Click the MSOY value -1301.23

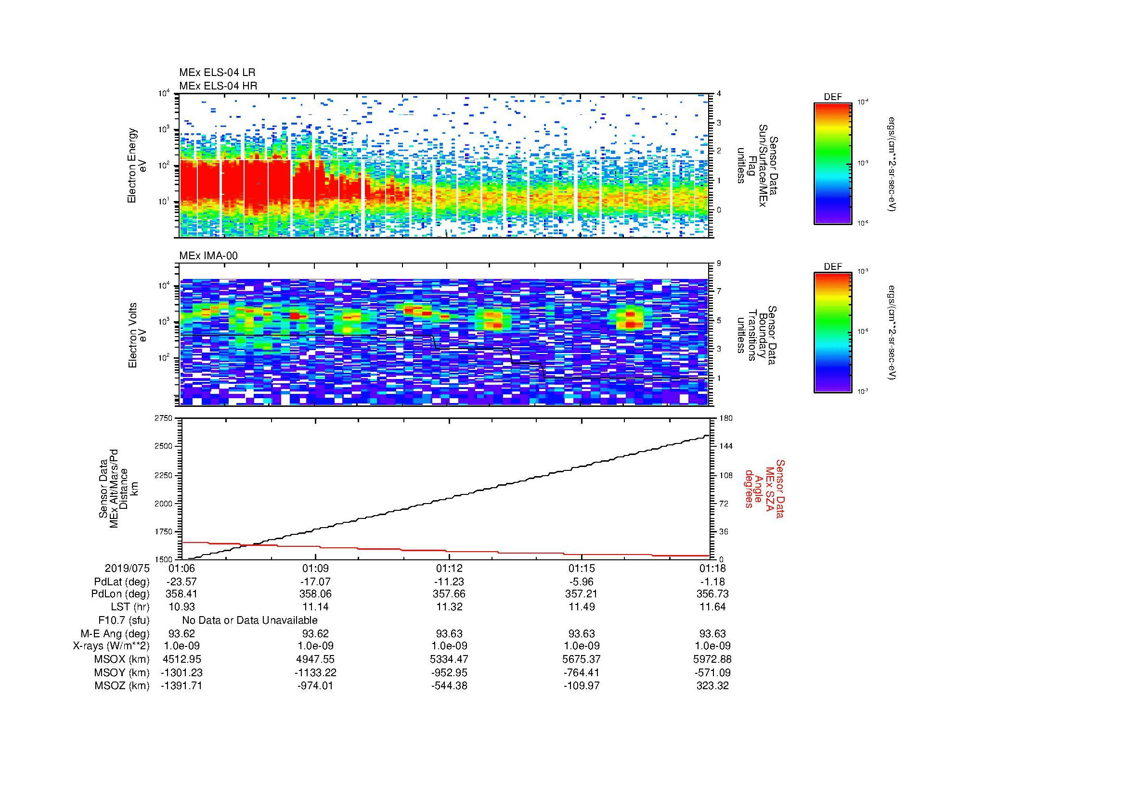(181, 673)
